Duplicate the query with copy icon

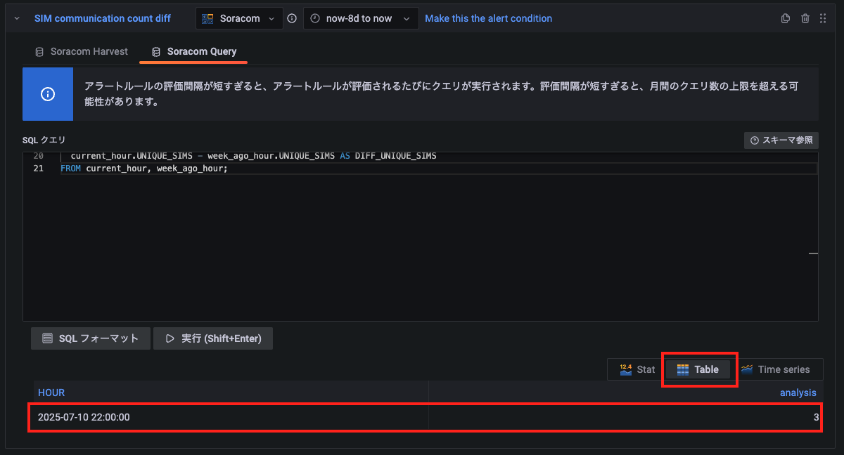click(x=786, y=18)
